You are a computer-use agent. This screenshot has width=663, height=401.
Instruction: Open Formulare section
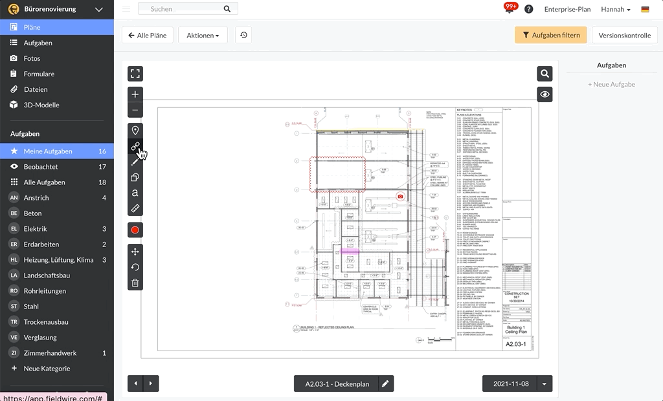pos(57,74)
